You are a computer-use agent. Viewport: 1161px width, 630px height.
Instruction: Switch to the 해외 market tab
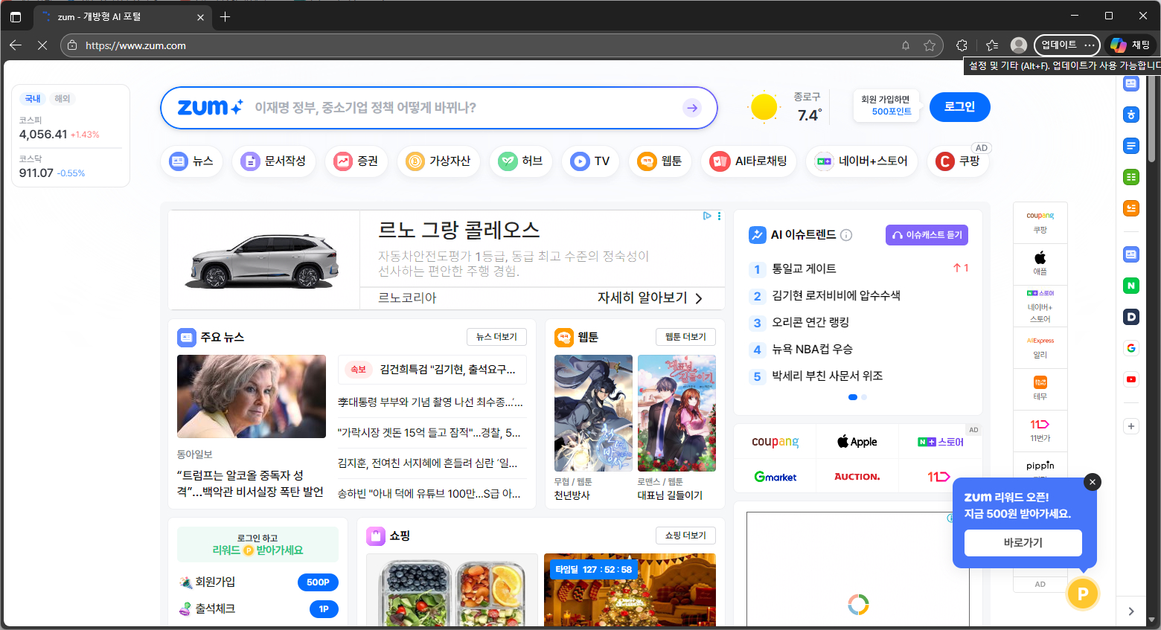[x=62, y=98]
